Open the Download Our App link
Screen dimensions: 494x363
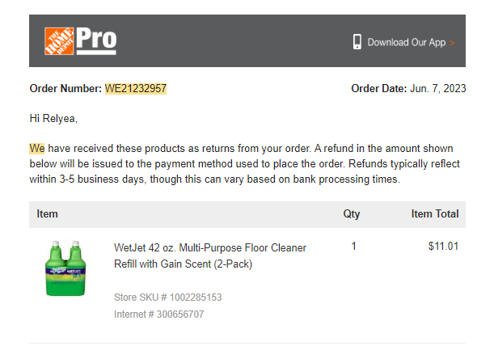(407, 42)
